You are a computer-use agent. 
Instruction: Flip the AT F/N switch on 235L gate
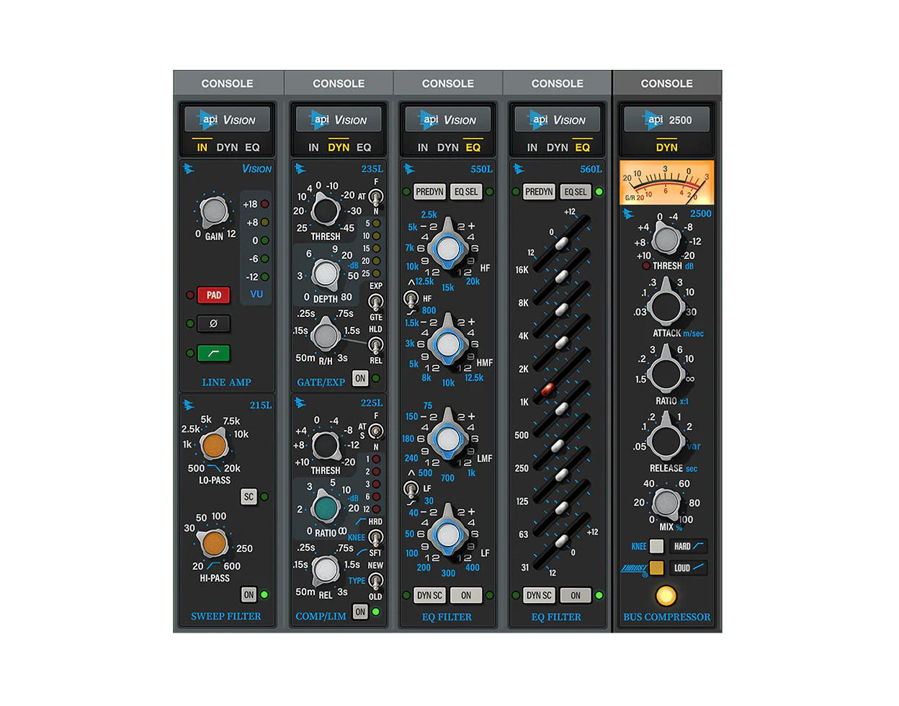375,197
